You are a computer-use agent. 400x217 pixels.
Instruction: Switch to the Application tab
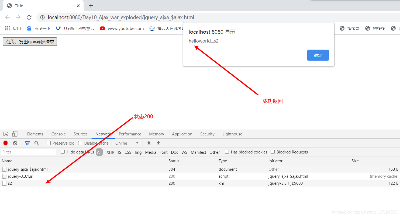[x=182, y=134]
